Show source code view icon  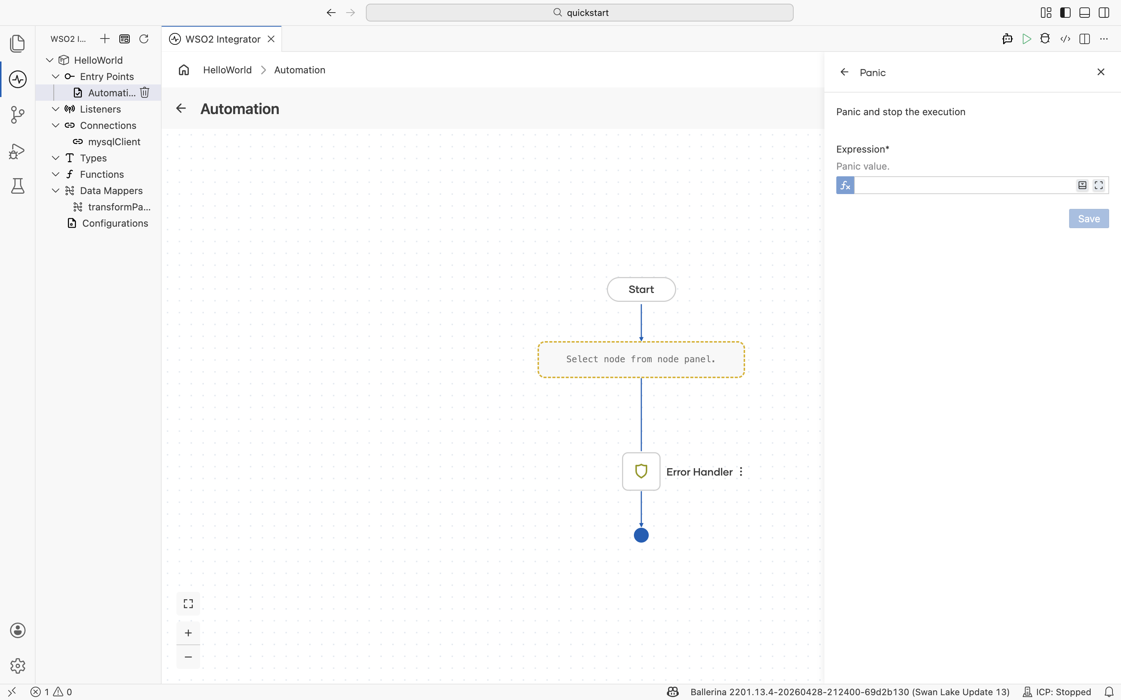[1065, 39]
